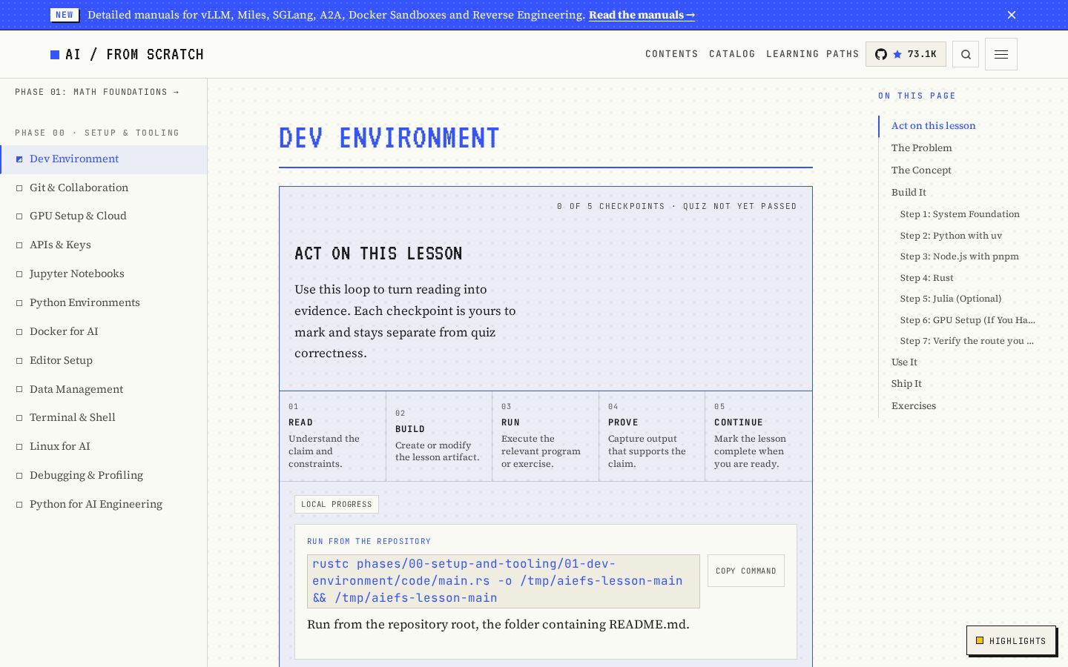Click the rustc command code box
This screenshot has width=1068, height=667.
coord(504,581)
